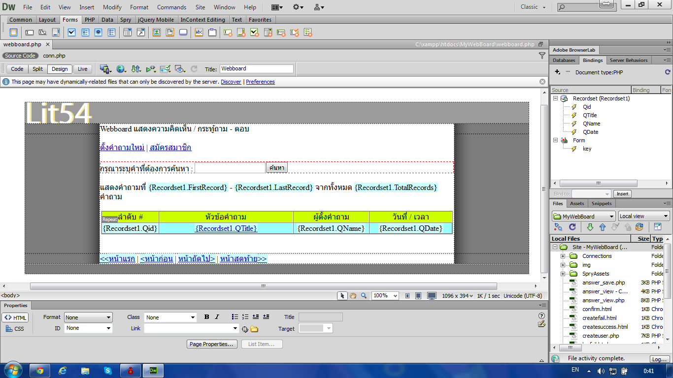Expand the SpryAssets folder
This screenshot has height=378, width=673.
pos(563,274)
